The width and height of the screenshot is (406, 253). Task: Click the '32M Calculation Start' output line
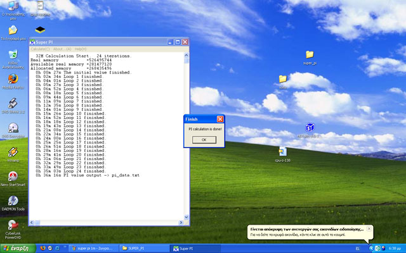pos(84,56)
